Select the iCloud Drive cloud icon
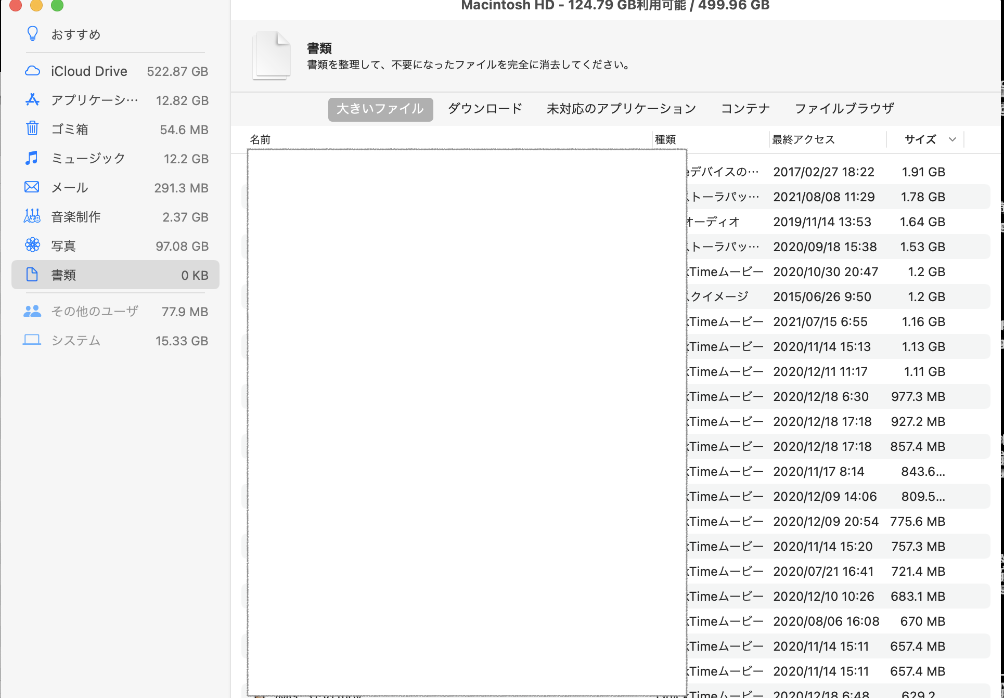 (x=32, y=71)
